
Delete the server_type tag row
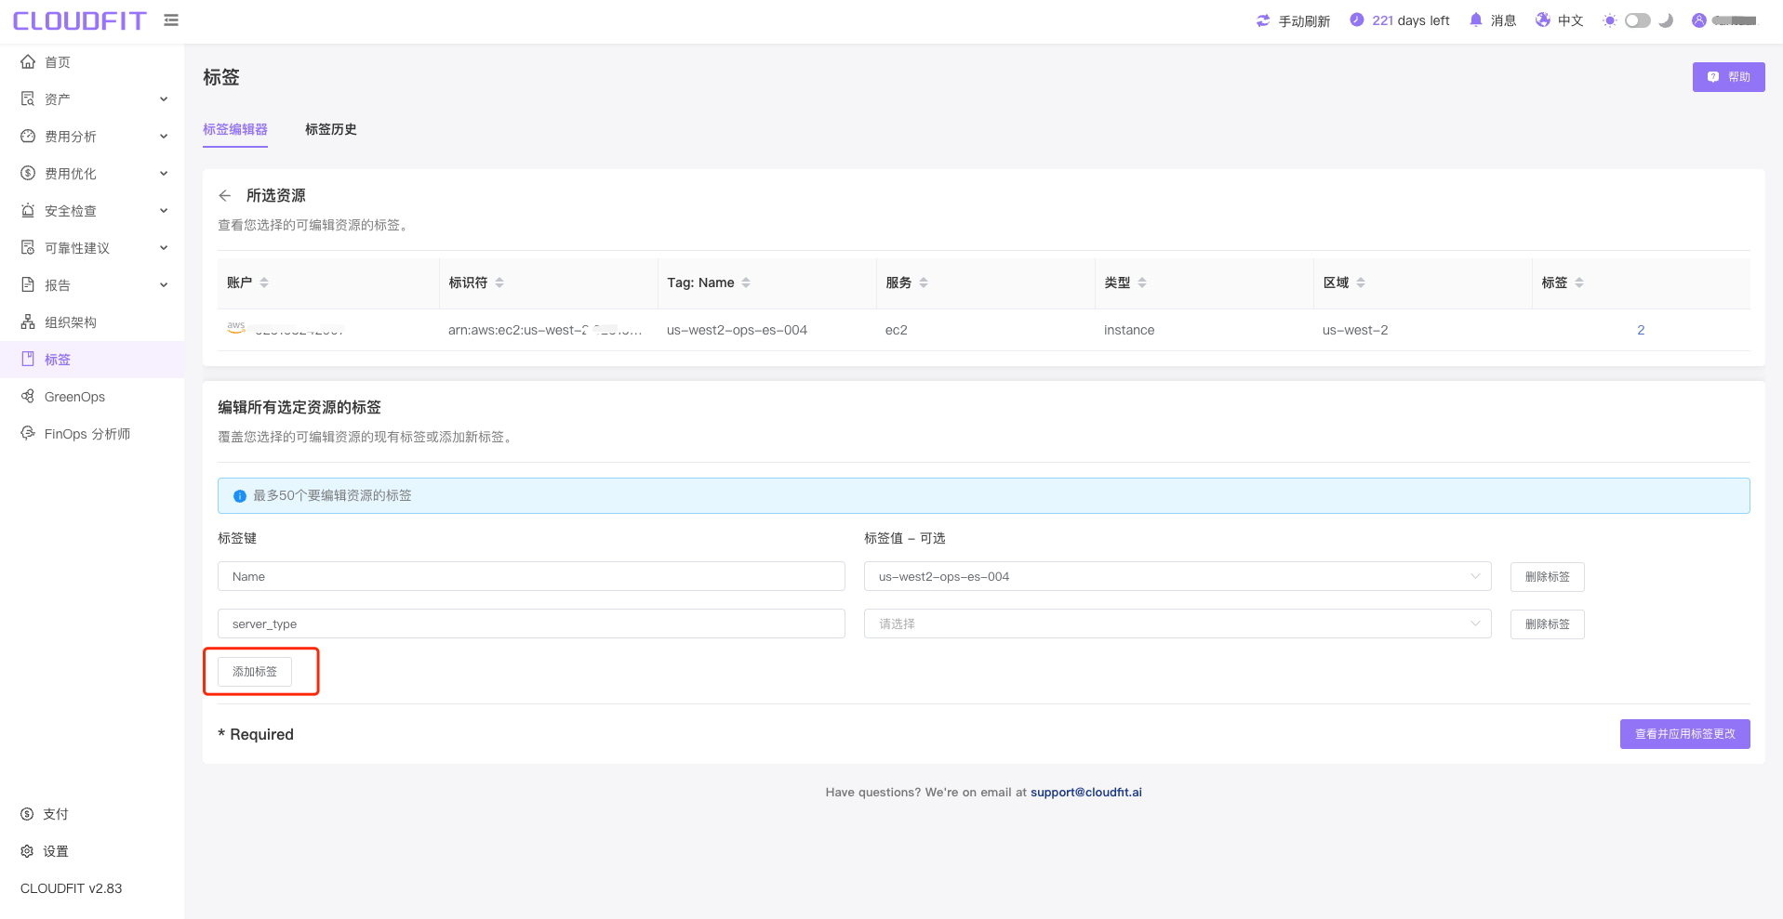(x=1547, y=624)
